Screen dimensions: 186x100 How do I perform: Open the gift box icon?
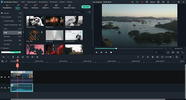[147, 2]
